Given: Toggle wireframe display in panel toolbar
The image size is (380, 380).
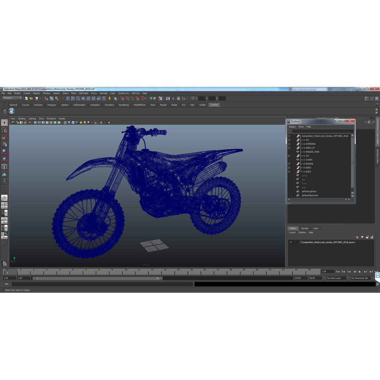Looking at the screenshot, I should click(x=65, y=123).
